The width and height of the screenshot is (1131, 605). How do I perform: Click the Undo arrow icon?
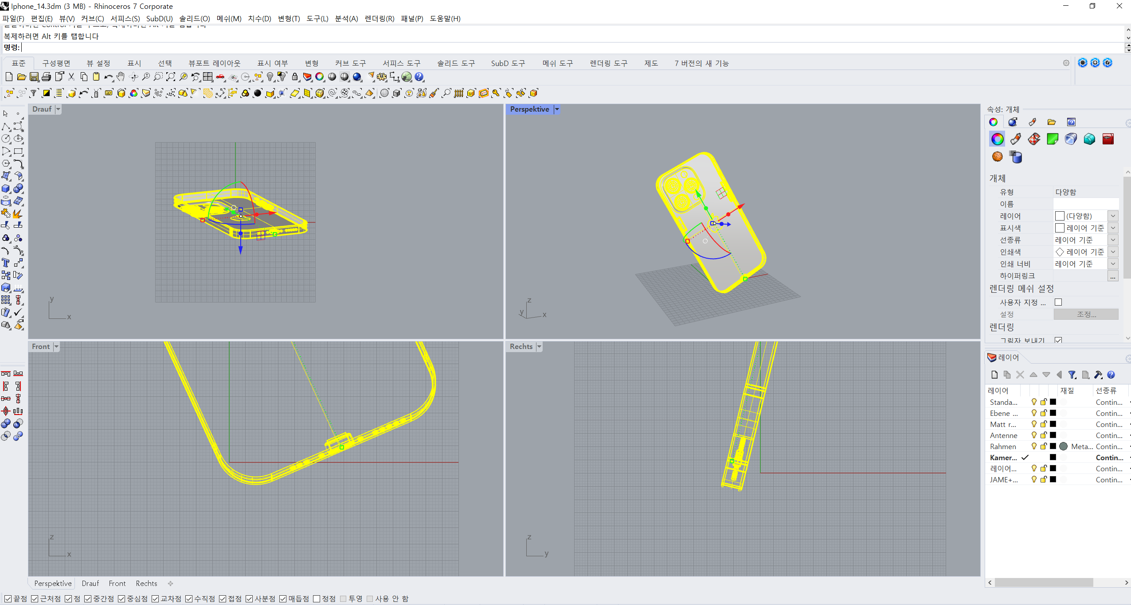point(108,77)
